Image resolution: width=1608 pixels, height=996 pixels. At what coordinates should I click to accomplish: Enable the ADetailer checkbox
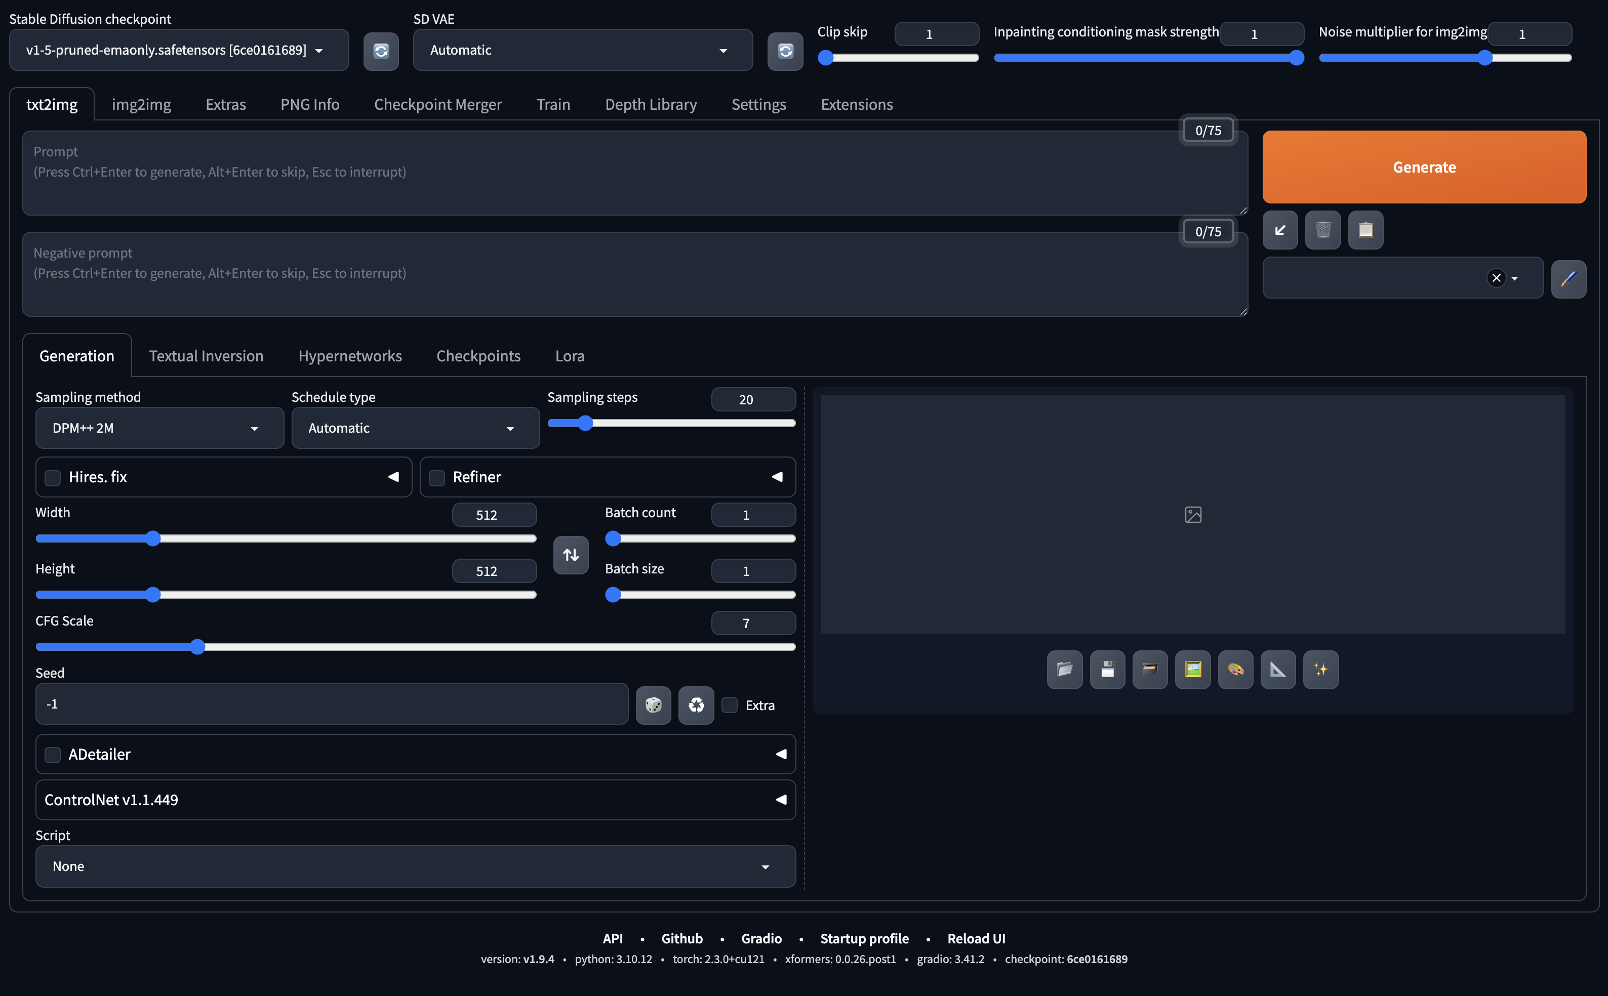point(53,755)
